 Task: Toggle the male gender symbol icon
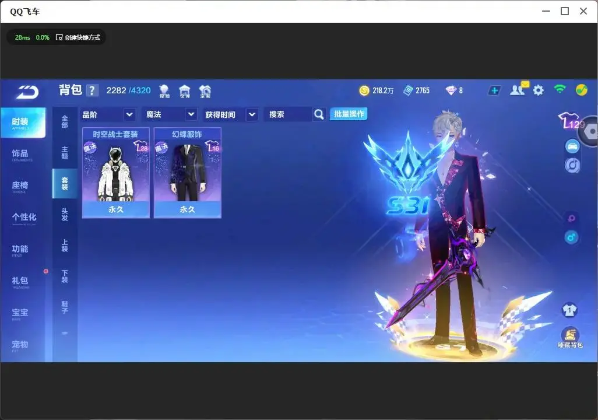pyautogui.click(x=571, y=237)
